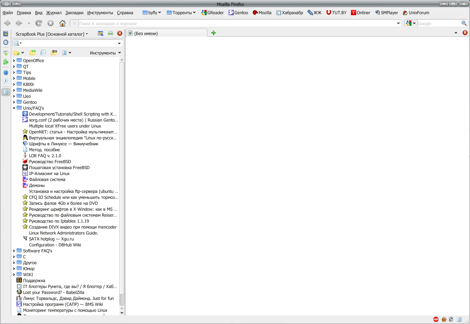This screenshot has height=324, width=470.
Task: Toggle the ScrapBook sidebar panel icon
Action: point(6,92)
